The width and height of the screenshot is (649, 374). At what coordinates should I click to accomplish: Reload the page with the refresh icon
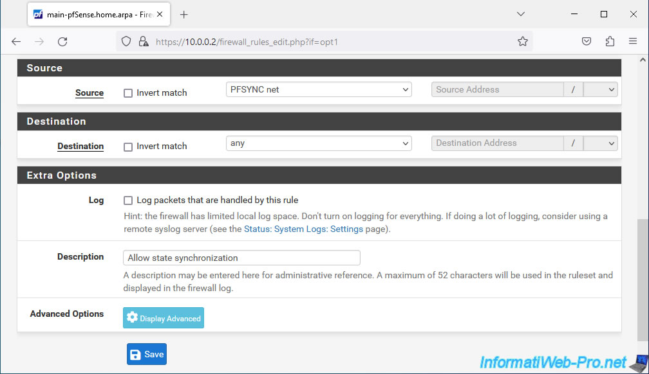point(62,41)
